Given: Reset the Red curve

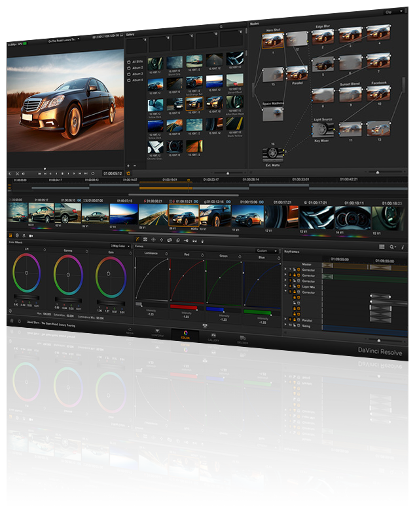Looking at the screenshot, I should pos(202,255).
